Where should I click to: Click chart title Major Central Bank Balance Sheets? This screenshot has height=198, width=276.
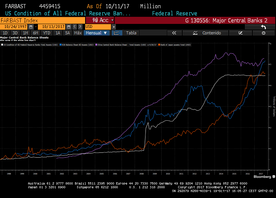(x=24, y=37)
